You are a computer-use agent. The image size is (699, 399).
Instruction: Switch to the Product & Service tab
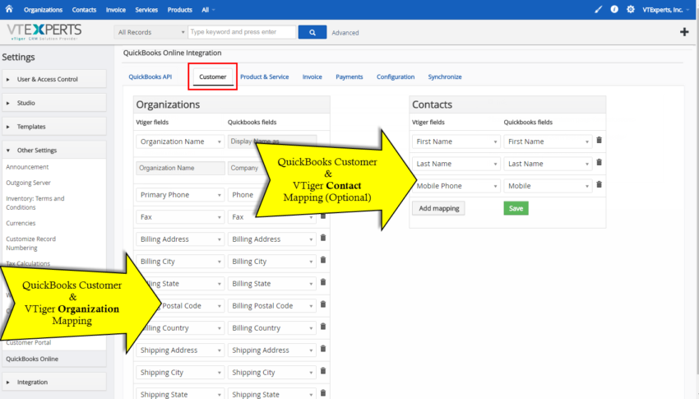[x=264, y=77]
